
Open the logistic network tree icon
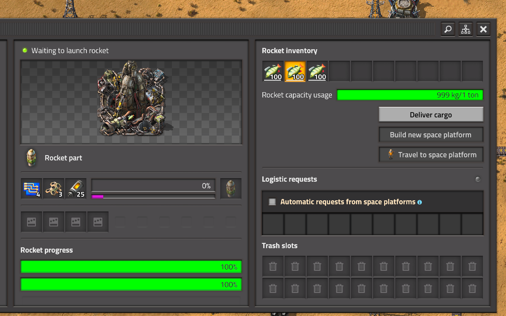[x=465, y=29]
